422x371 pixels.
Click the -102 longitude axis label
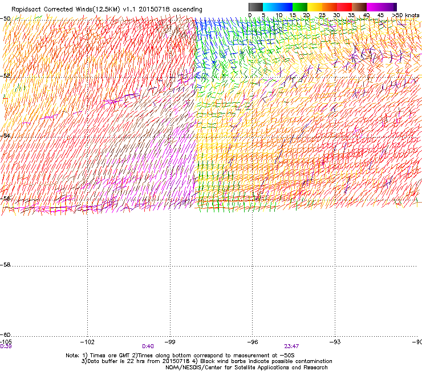(x=87, y=342)
